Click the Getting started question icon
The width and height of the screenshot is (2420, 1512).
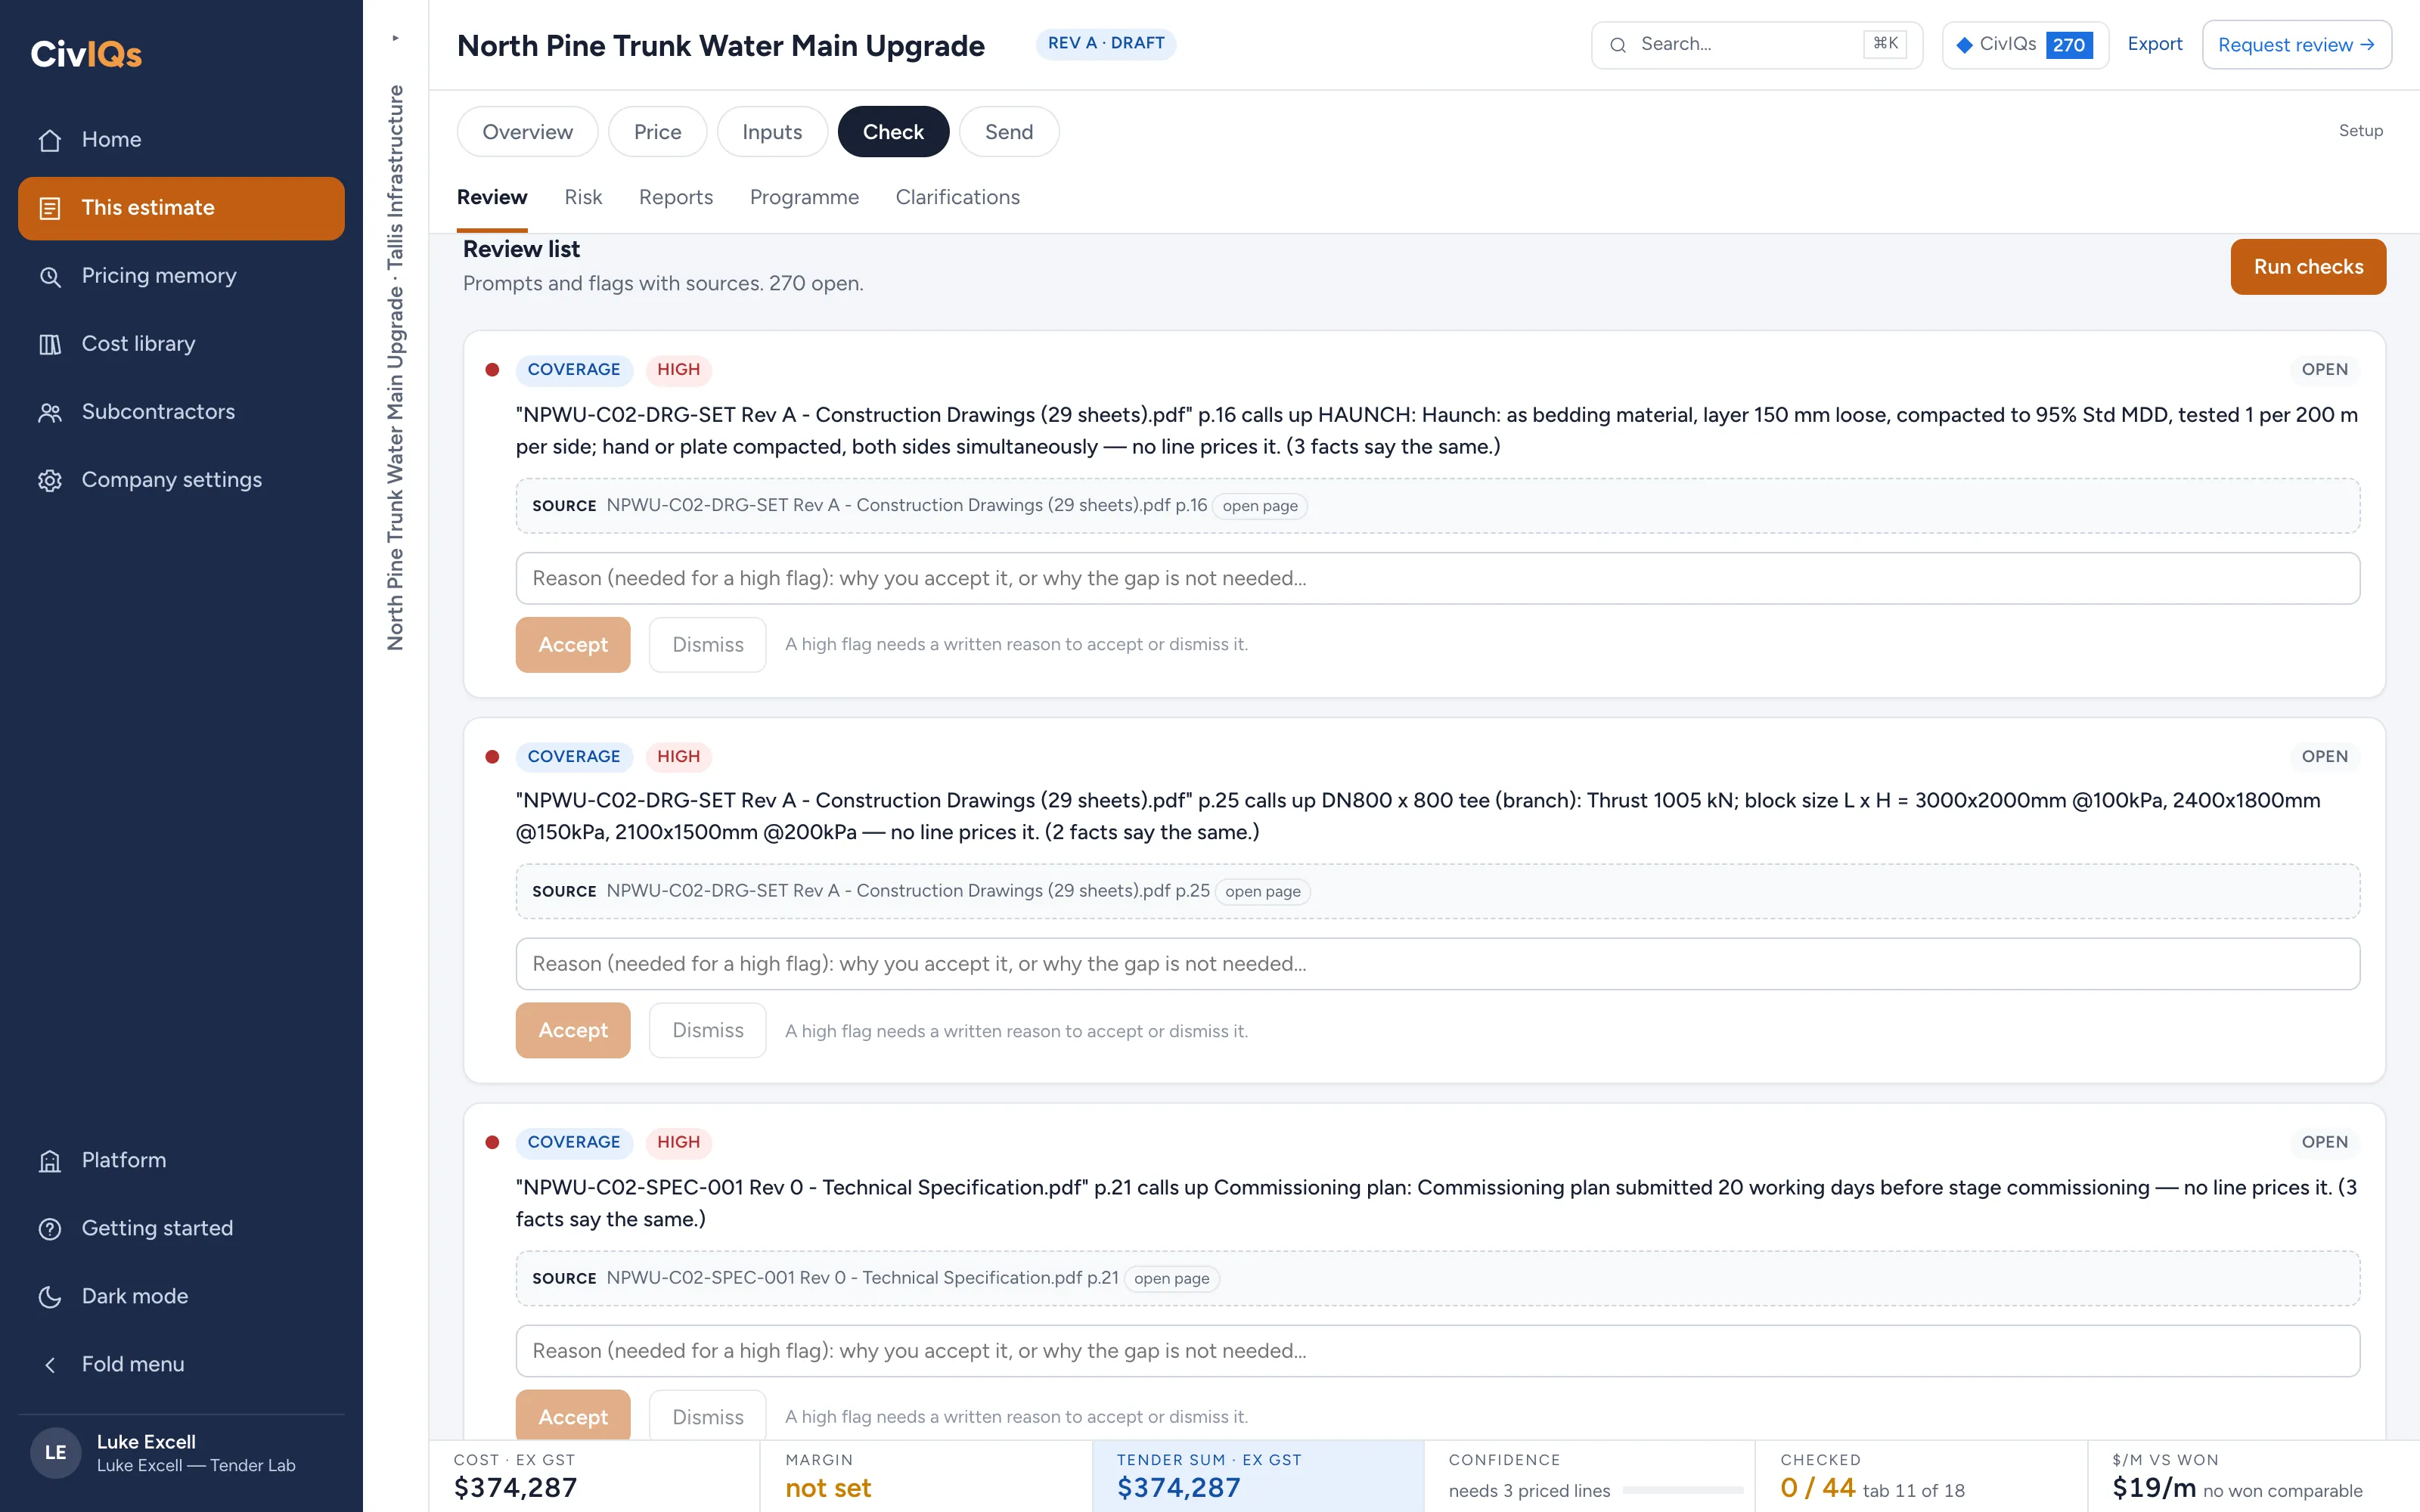pyautogui.click(x=50, y=1228)
